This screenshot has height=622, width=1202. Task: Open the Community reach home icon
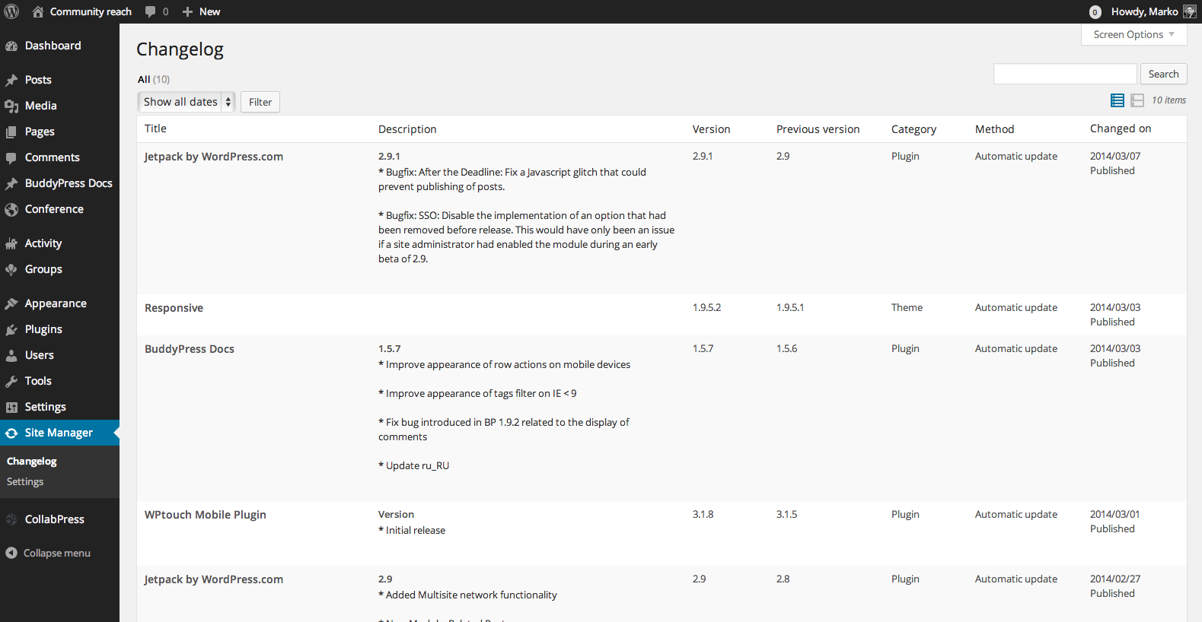click(38, 11)
